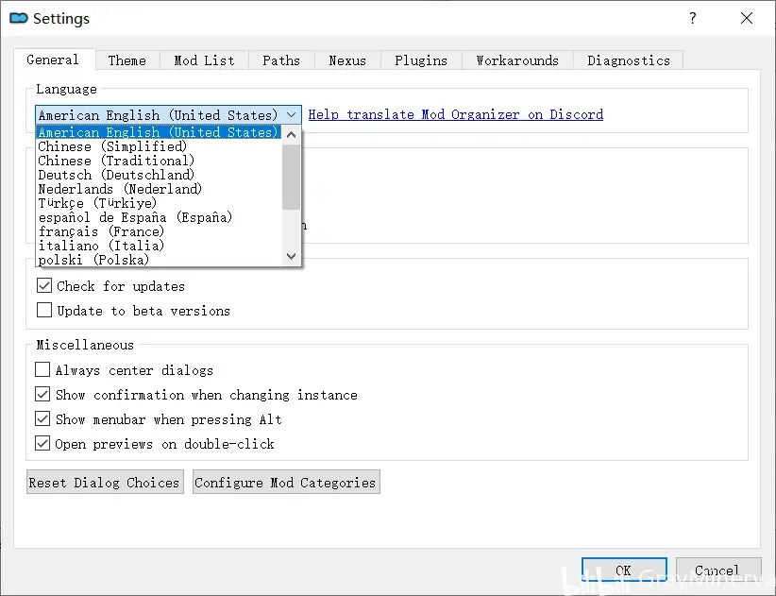Screen dimensions: 776x596
Task: Open Configure Mod Categories
Action: 285,483
